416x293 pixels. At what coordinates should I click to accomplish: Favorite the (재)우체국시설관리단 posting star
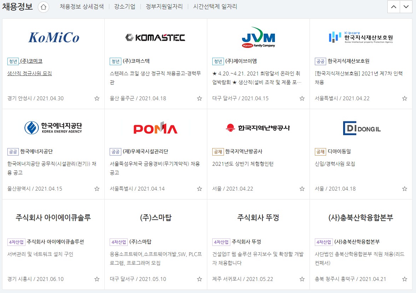pyautogui.click(x=200, y=189)
